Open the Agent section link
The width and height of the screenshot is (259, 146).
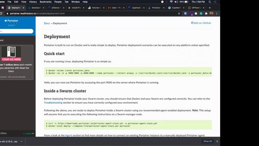pyautogui.click(x=68, y=135)
